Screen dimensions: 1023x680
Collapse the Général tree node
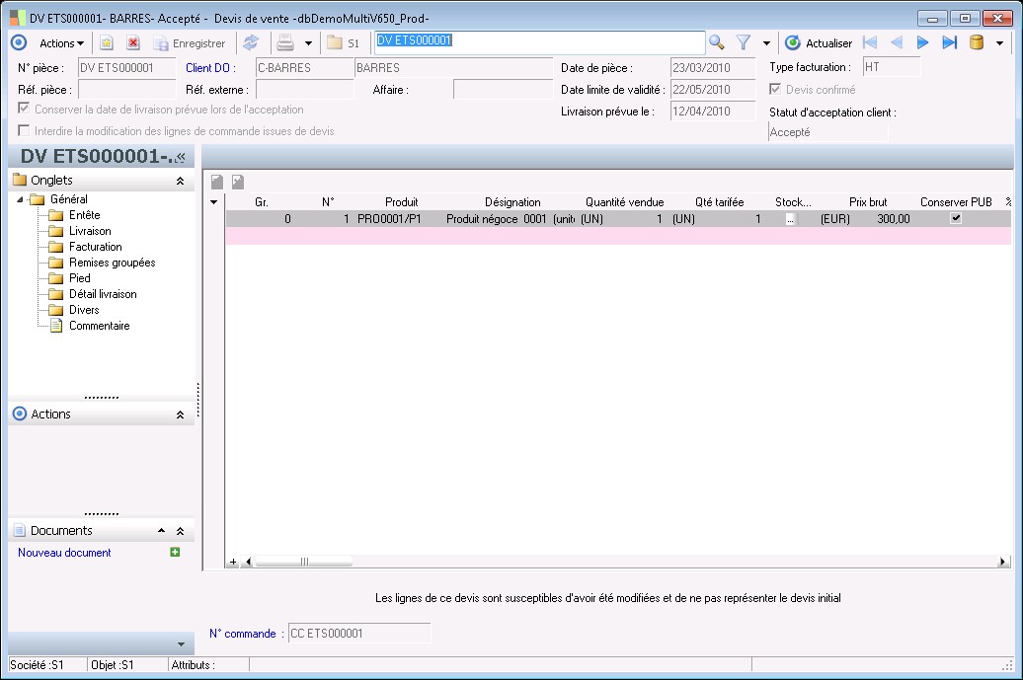21,199
